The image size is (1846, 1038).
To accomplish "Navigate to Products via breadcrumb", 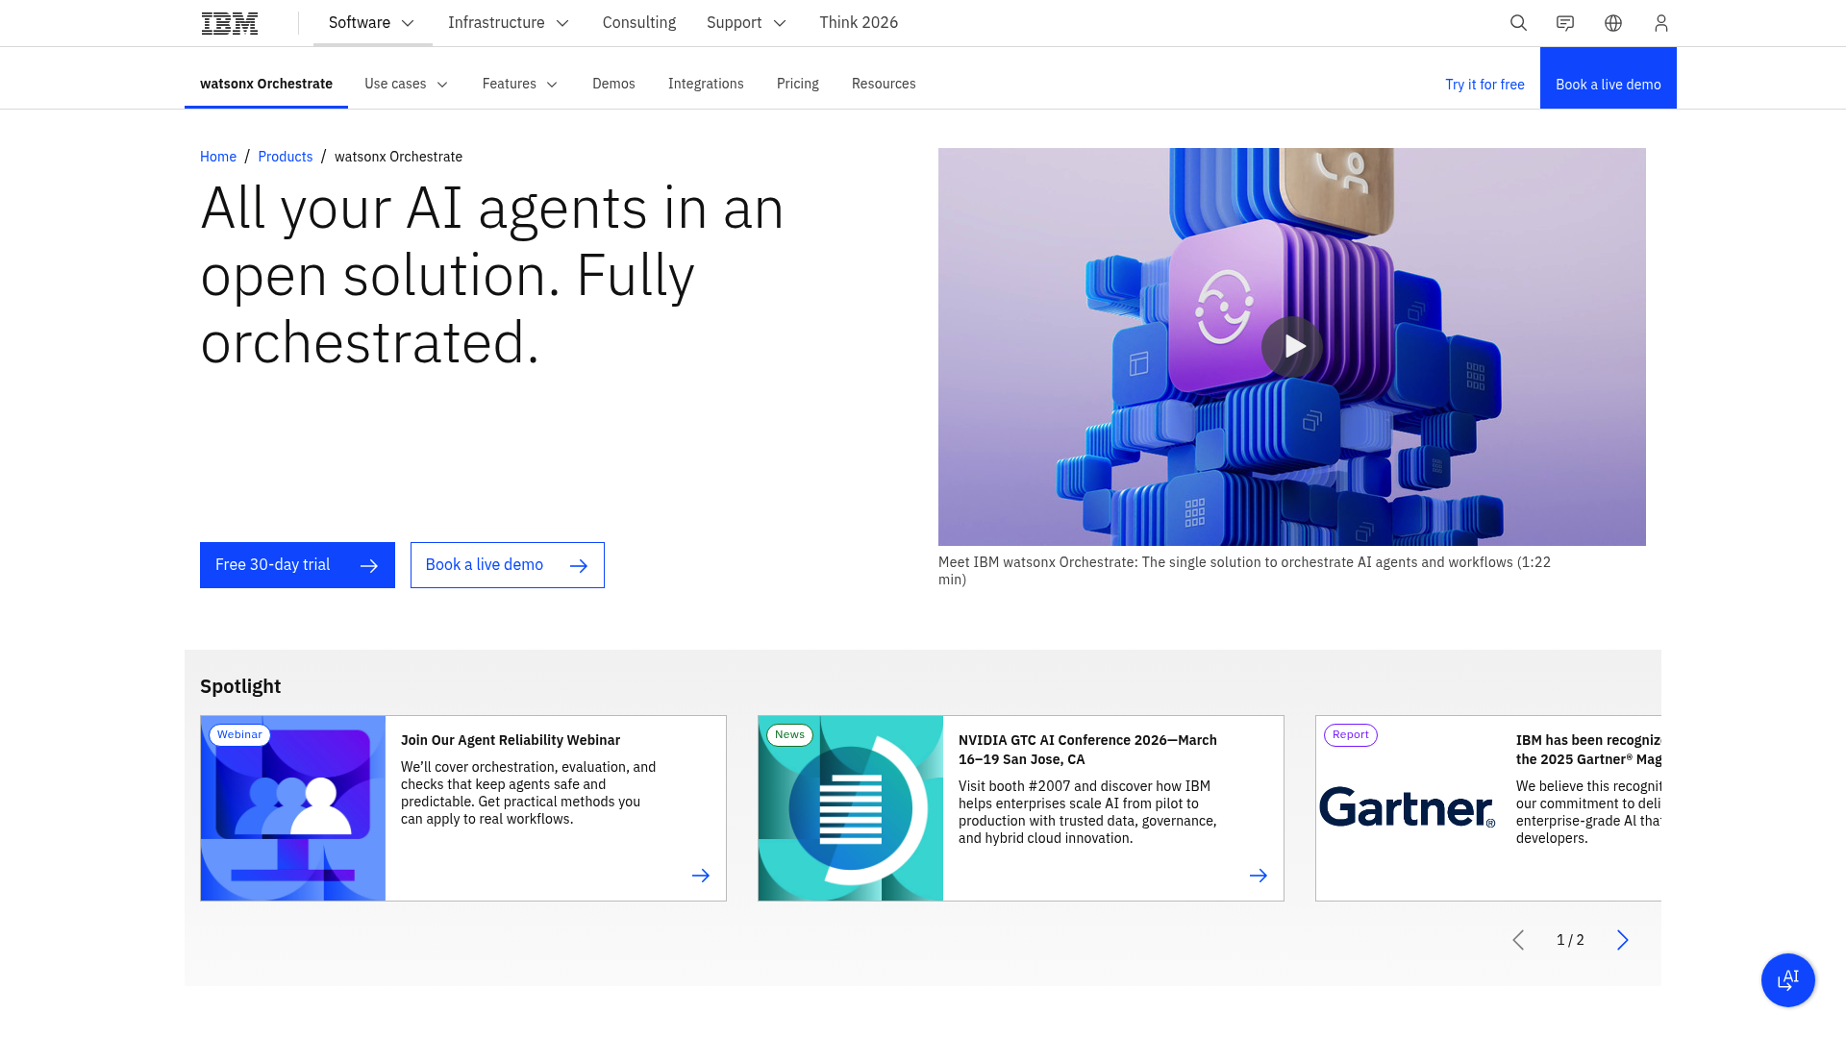I will (285, 156).
